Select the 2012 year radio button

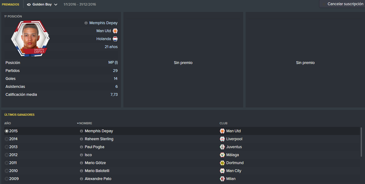tap(6, 155)
